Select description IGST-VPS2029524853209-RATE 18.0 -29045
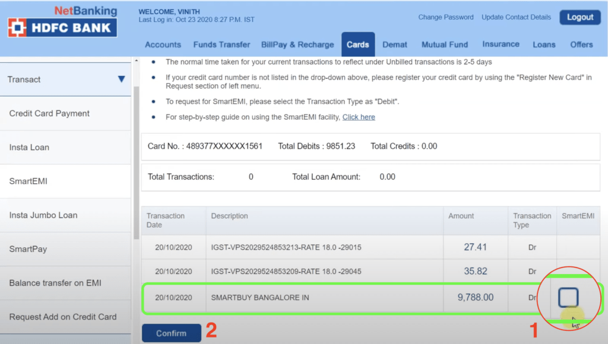Viewport: 608px width, 344px height. (x=286, y=271)
